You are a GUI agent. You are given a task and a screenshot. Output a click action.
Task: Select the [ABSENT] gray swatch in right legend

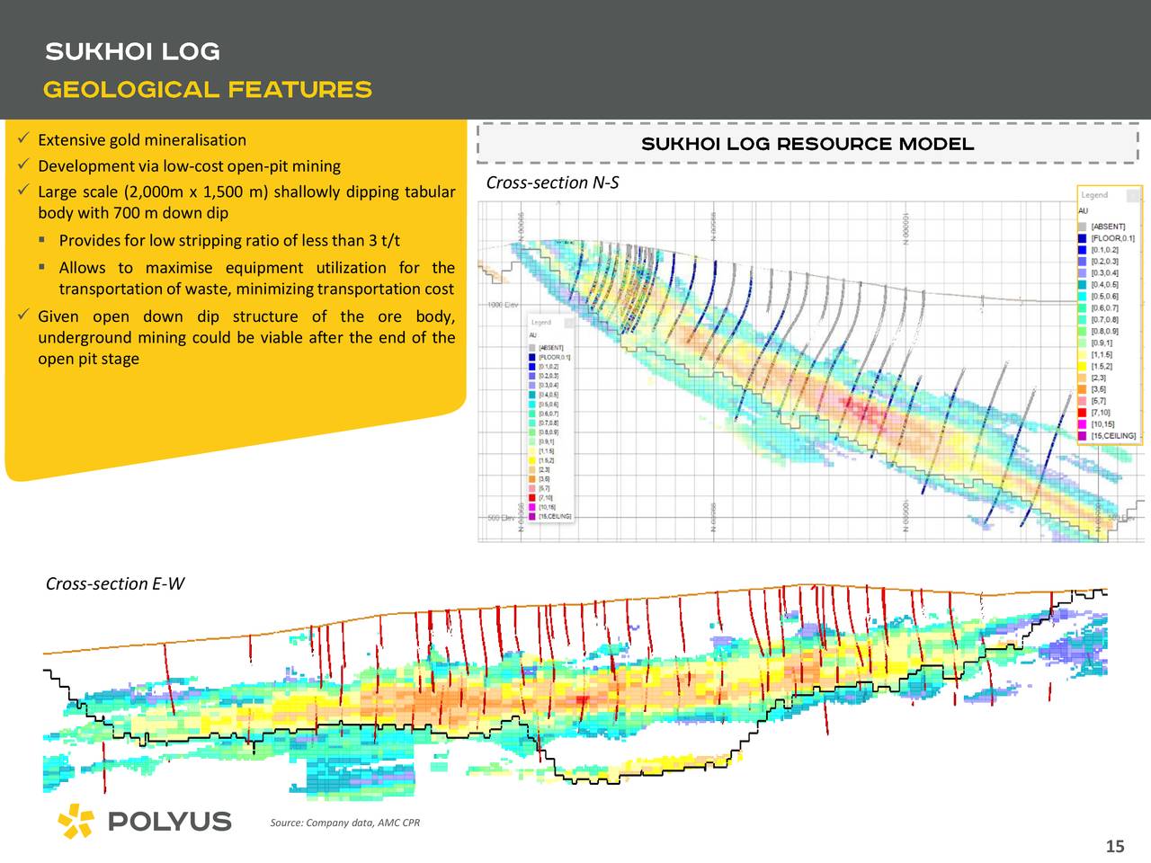pos(1083,227)
